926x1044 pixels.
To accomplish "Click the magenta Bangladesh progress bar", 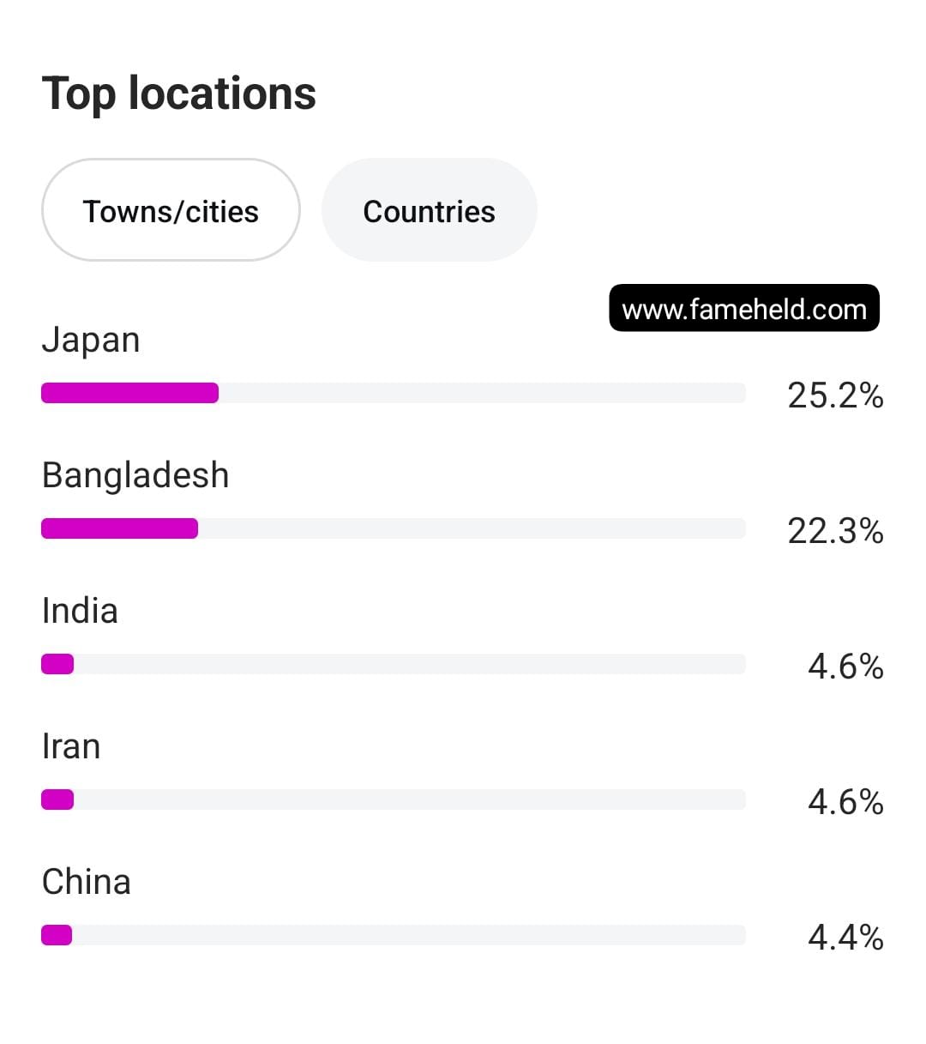I will (119, 528).
